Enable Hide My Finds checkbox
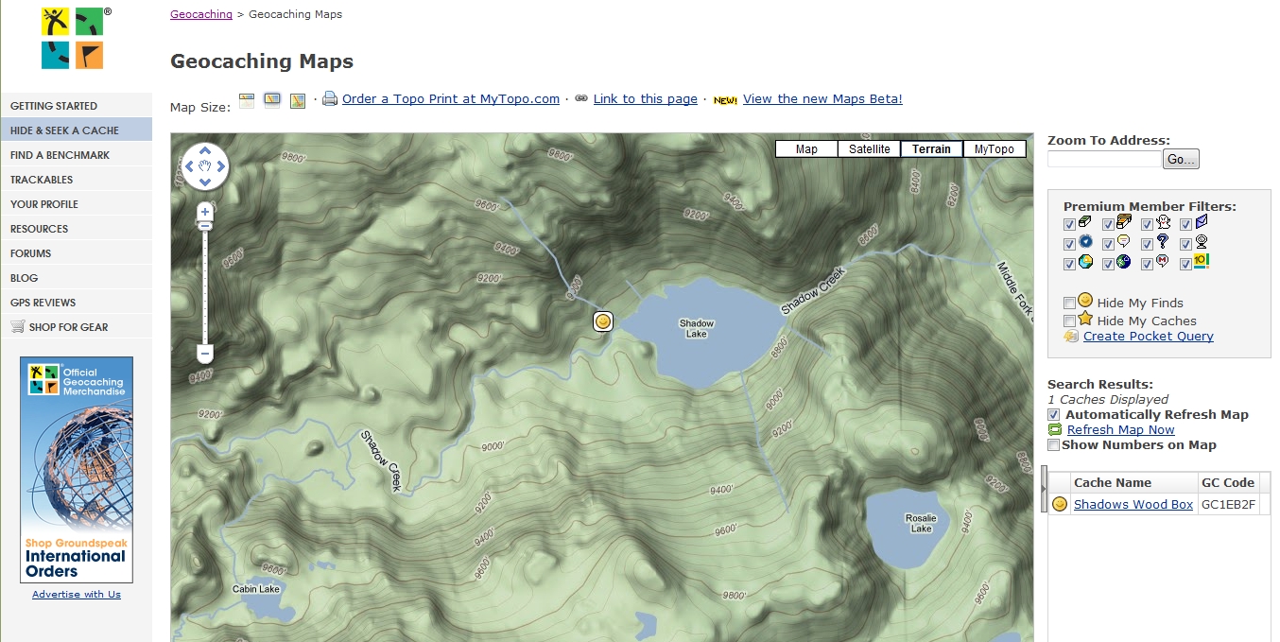Screen dimensions: 1280x642 tap(1069, 304)
